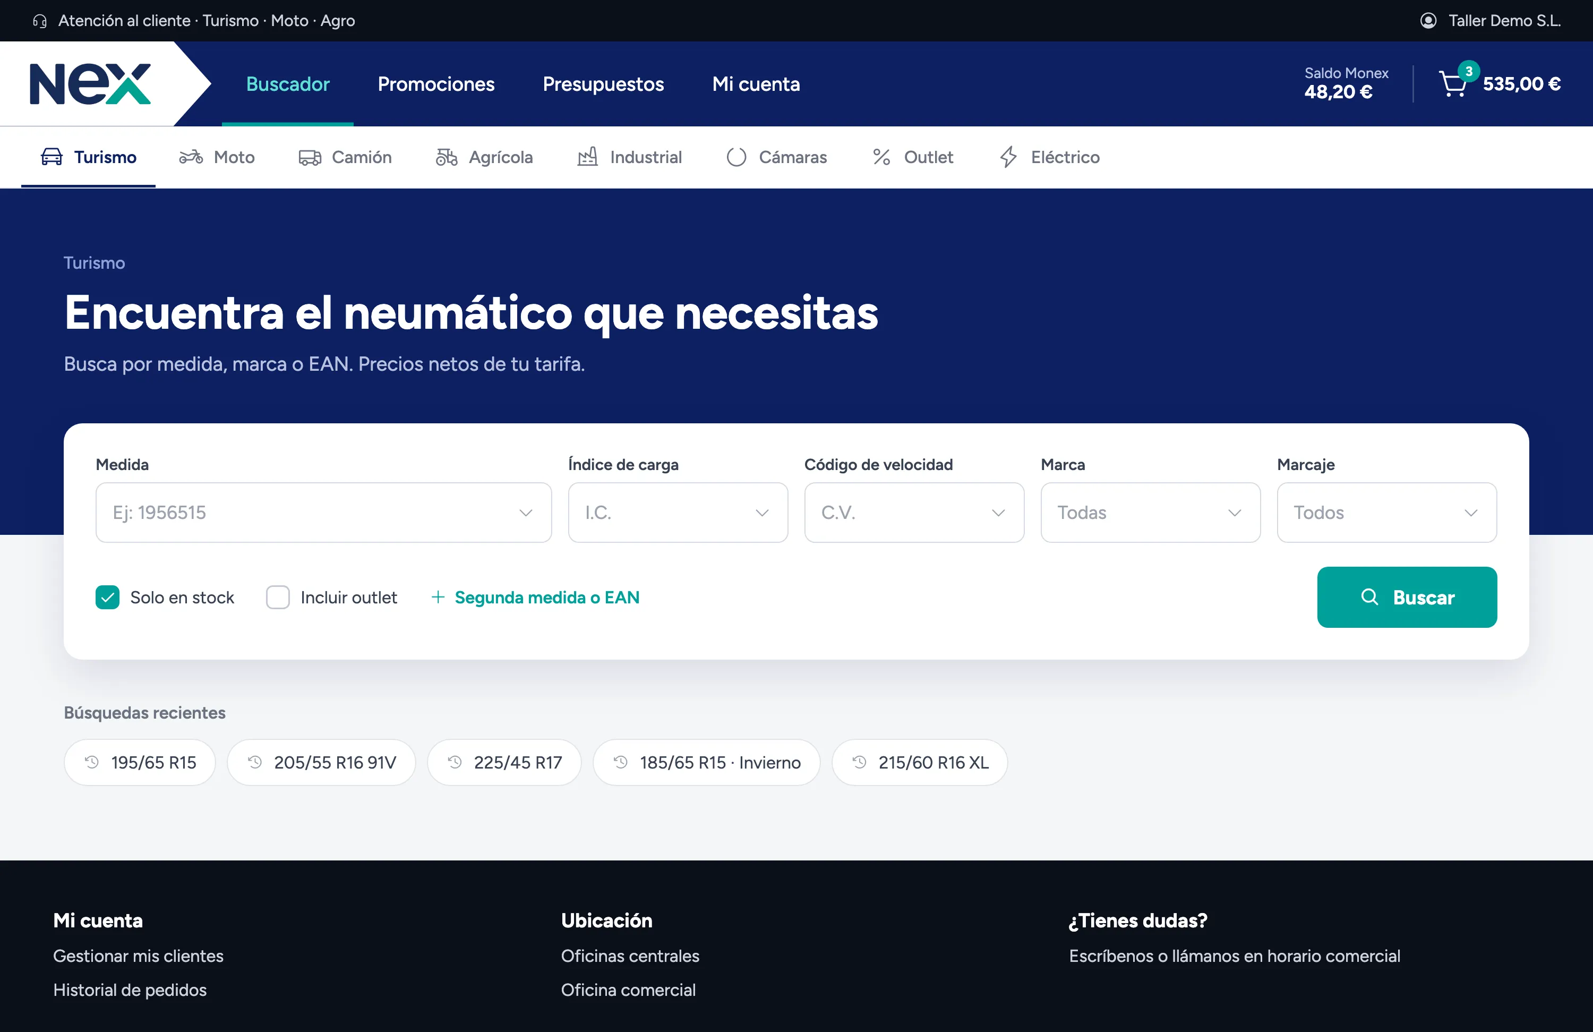Open Mi cuenta in top navigation
Viewport: 1593px width, 1032px height.
756,84
